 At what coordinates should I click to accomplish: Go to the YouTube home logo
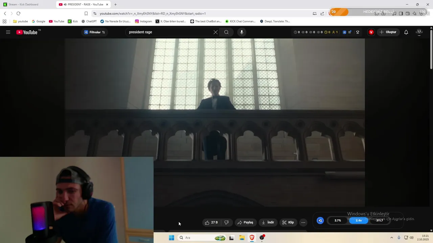point(27,32)
